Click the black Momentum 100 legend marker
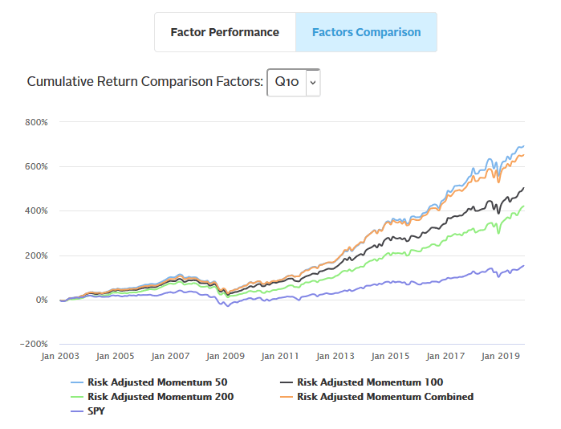 coord(287,382)
